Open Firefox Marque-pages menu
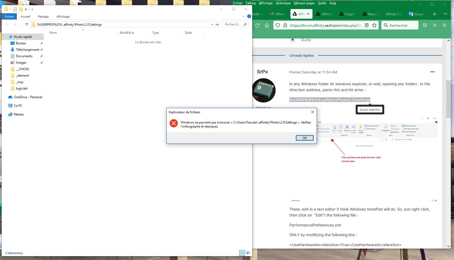This screenshot has height=260, width=454. coord(304,3)
